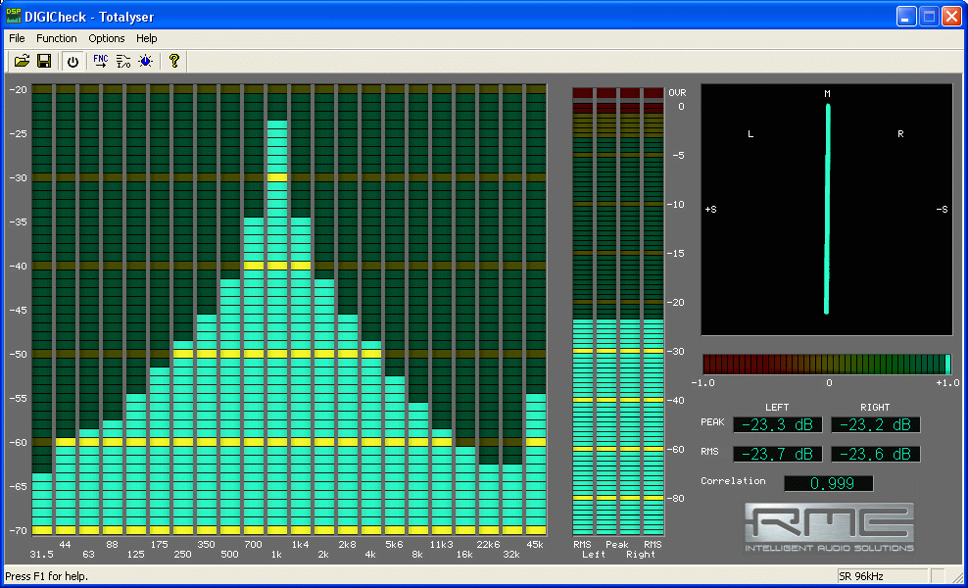Click the right RMS -23.6 dB readout
Screen dimensions: 968x588
tap(875, 454)
